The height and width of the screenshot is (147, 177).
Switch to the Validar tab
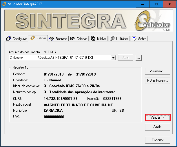[x=38, y=38]
